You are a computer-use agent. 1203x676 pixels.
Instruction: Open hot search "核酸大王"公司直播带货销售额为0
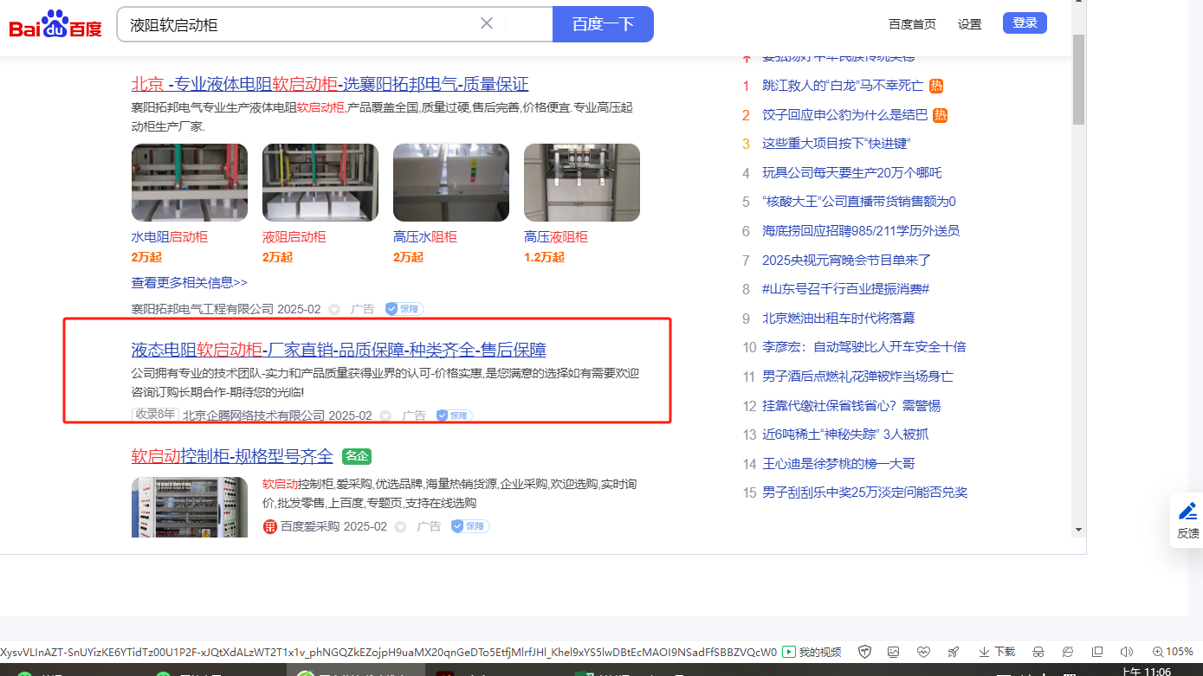(x=859, y=202)
